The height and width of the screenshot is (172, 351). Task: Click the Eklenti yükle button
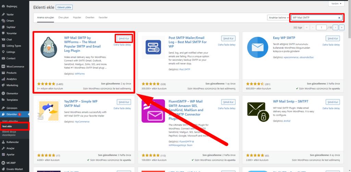coord(64,7)
